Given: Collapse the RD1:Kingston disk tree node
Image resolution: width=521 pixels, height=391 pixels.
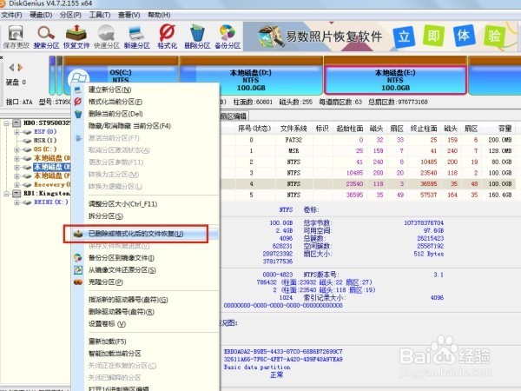Looking at the screenshot, I should point(6,193).
